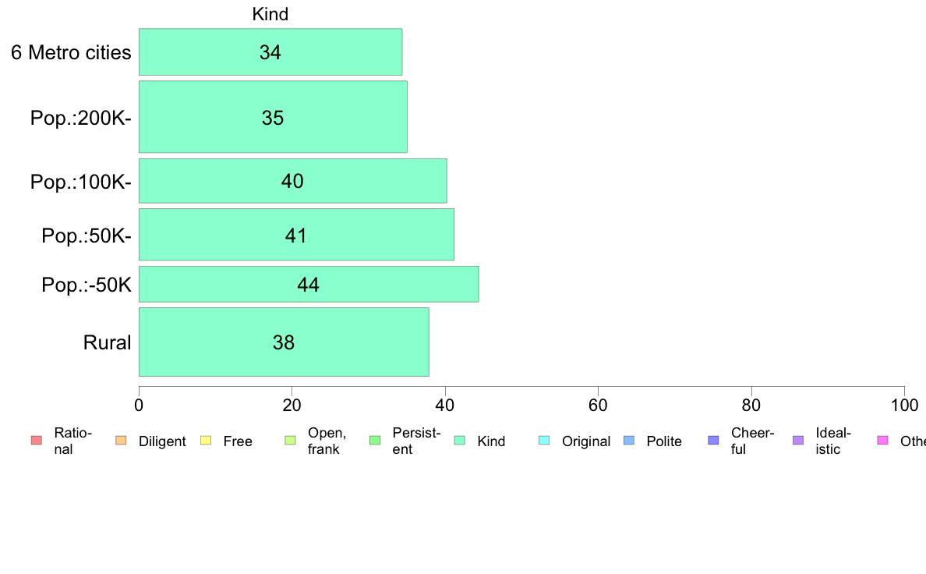Click the Pop.:50K- bar showing 41

coord(296,235)
